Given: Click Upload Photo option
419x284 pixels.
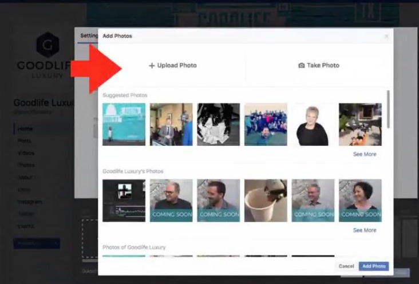Looking at the screenshot, I should (x=173, y=65).
